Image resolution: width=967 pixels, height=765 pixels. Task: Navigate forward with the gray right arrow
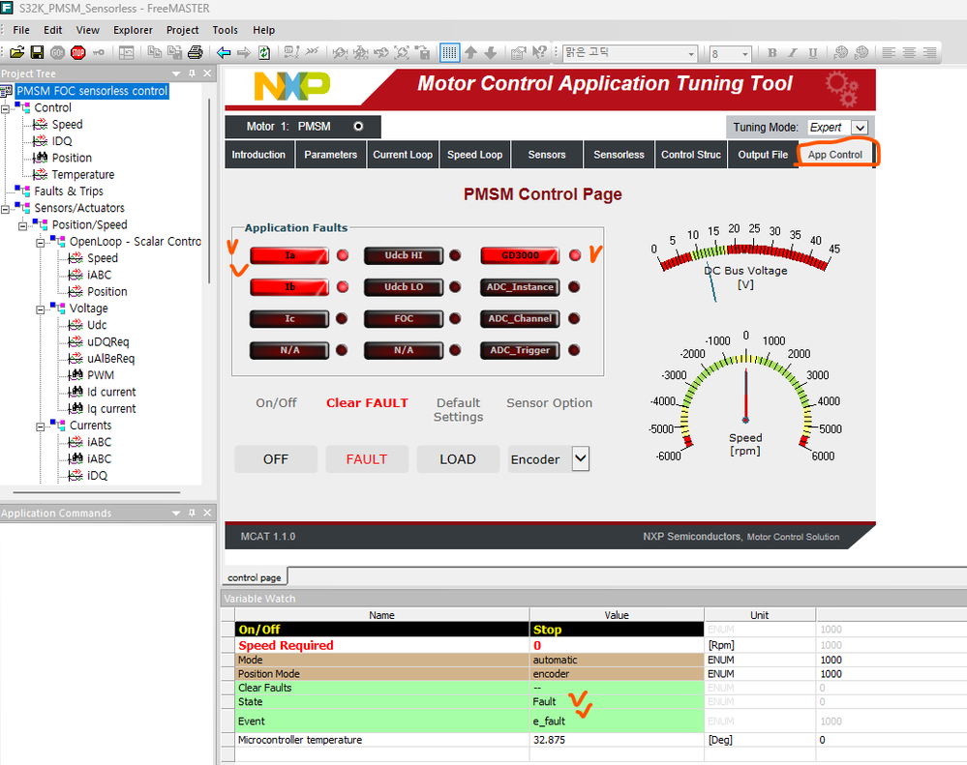(244, 53)
